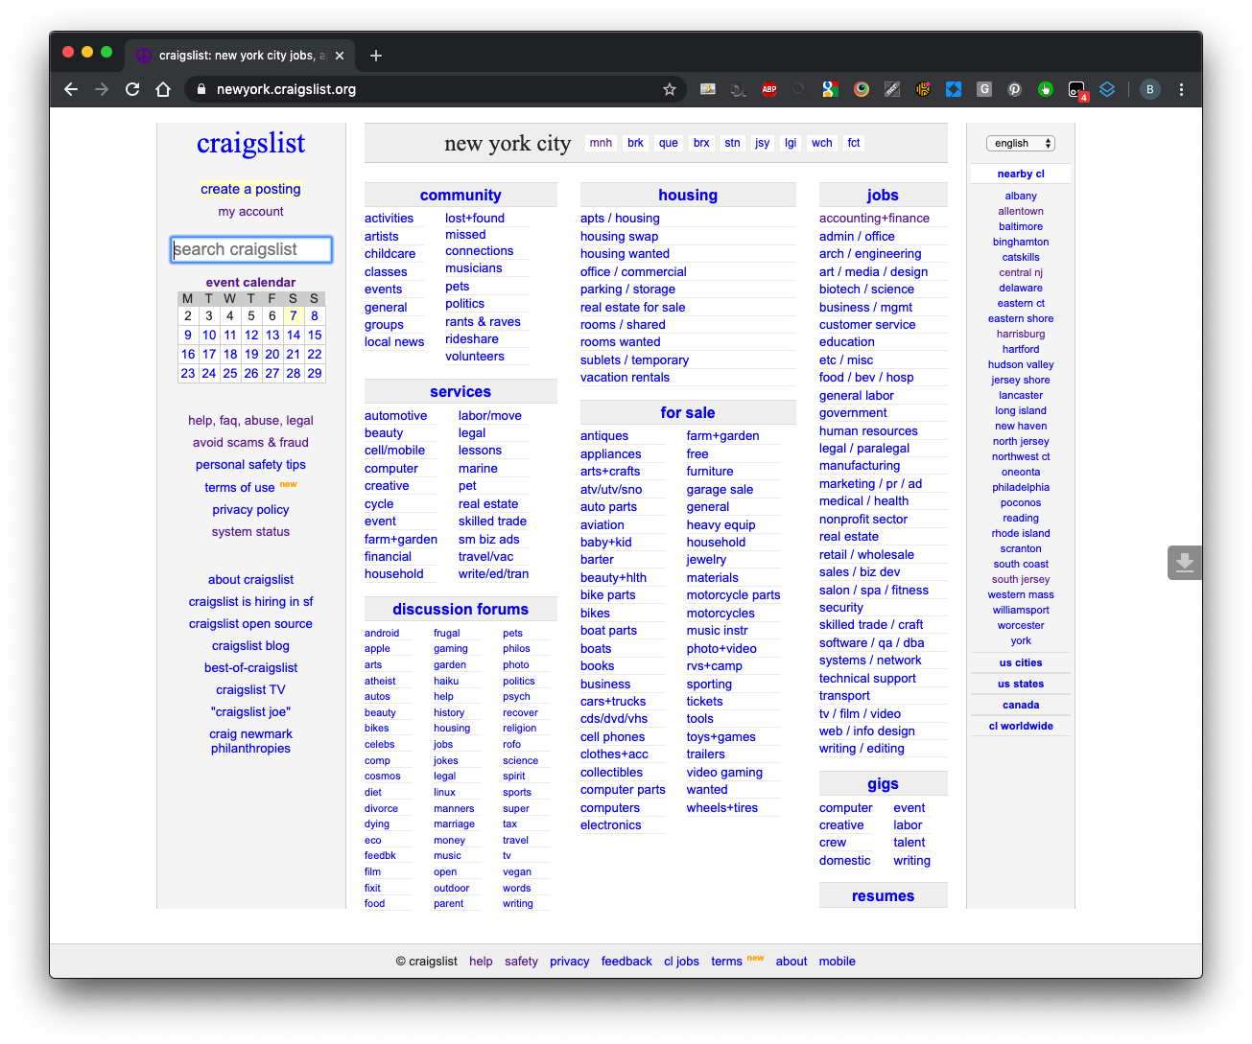
Task: Reload the craigslist page
Action: [132, 89]
